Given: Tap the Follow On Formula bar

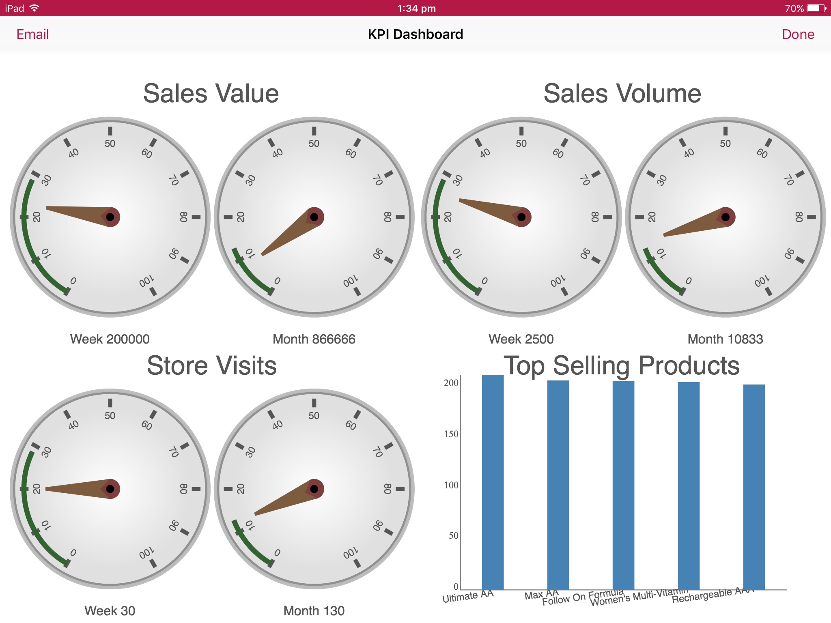Looking at the screenshot, I should (623, 486).
